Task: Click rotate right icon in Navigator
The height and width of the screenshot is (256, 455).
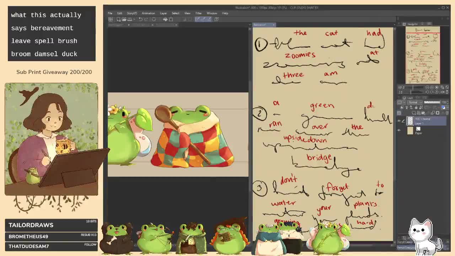Action: [432, 92]
